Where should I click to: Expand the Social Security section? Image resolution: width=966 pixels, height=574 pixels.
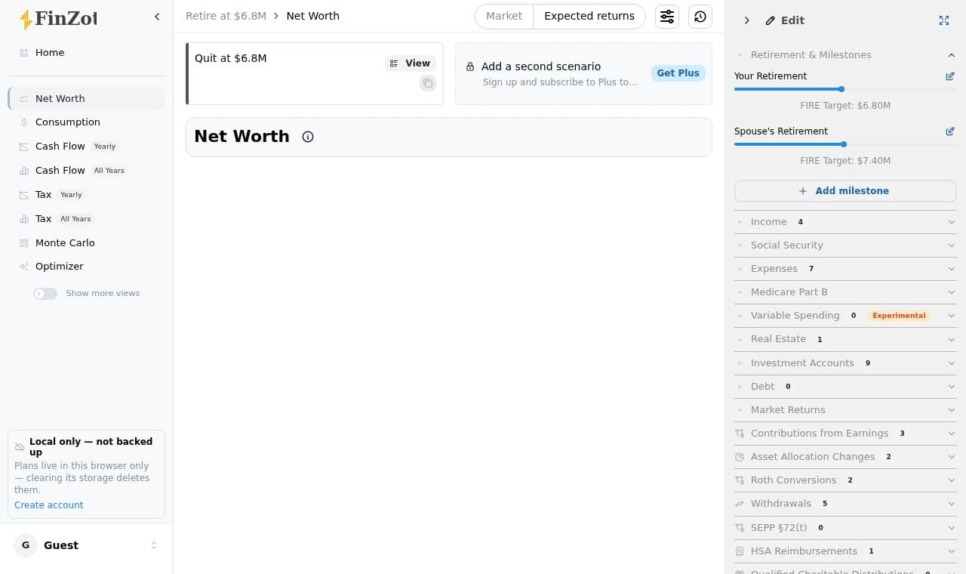(x=845, y=245)
